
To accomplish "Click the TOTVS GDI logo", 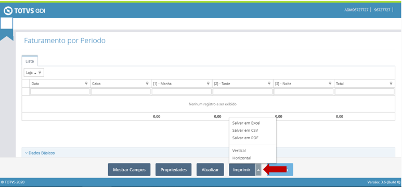I will tap(24, 11).
